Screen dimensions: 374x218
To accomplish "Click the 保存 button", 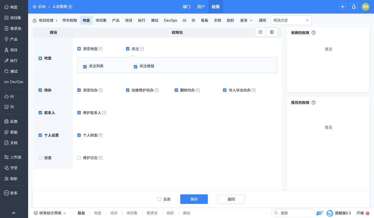I will click(194, 199).
